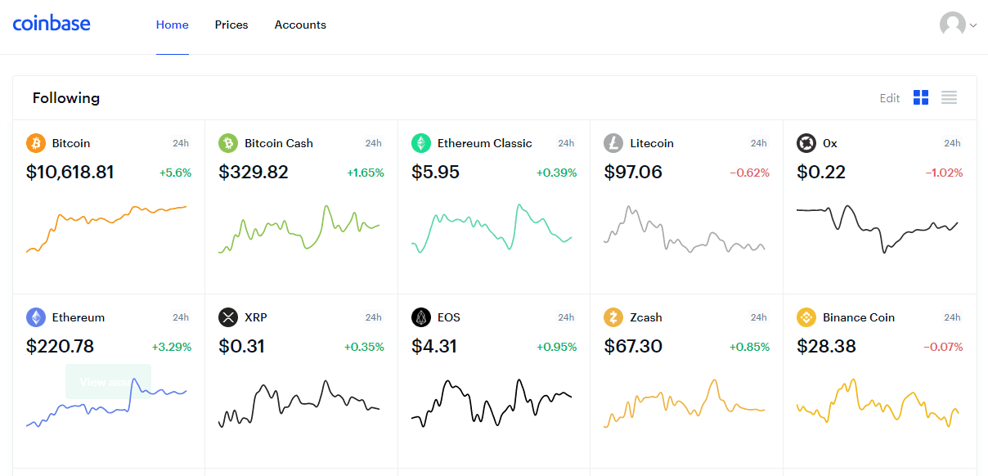
Task: Click the Bitcoin Cash price $329.82
Action: pos(254,173)
